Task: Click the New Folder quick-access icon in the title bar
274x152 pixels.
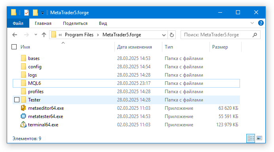Action: tap(35, 13)
